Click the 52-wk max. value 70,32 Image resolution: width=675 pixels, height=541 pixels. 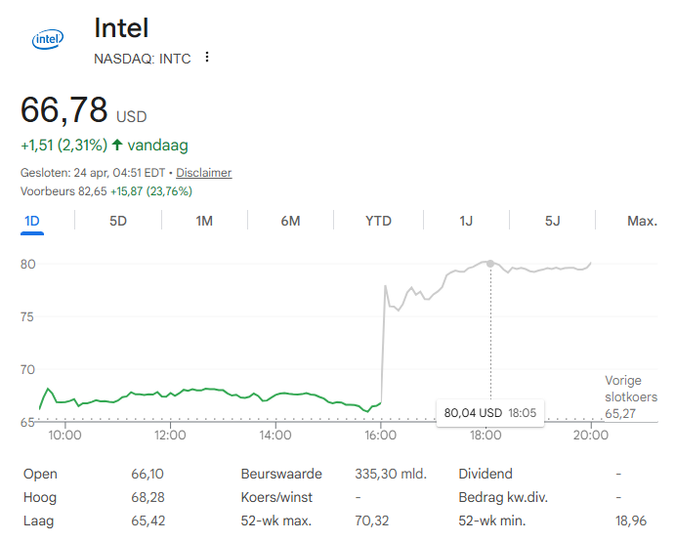click(371, 521)
